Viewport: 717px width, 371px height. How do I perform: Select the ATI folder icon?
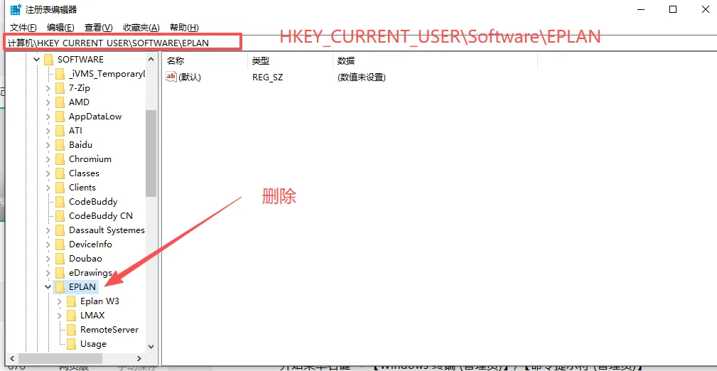pyautogui.click(x=60, y=130)
